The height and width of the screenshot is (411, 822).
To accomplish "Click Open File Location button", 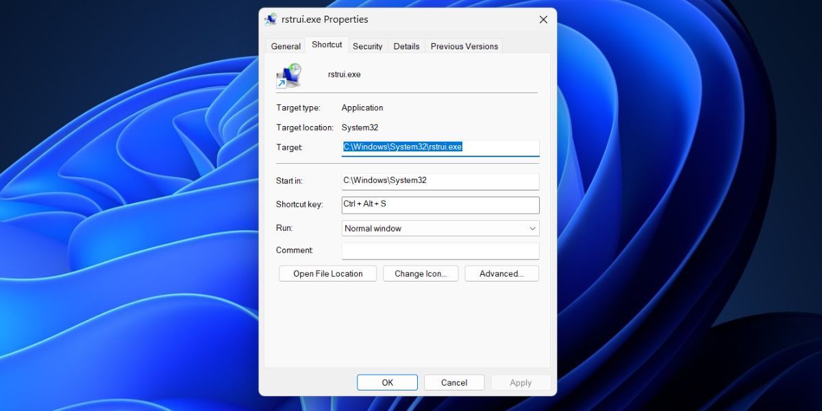I will click(328, 273).
